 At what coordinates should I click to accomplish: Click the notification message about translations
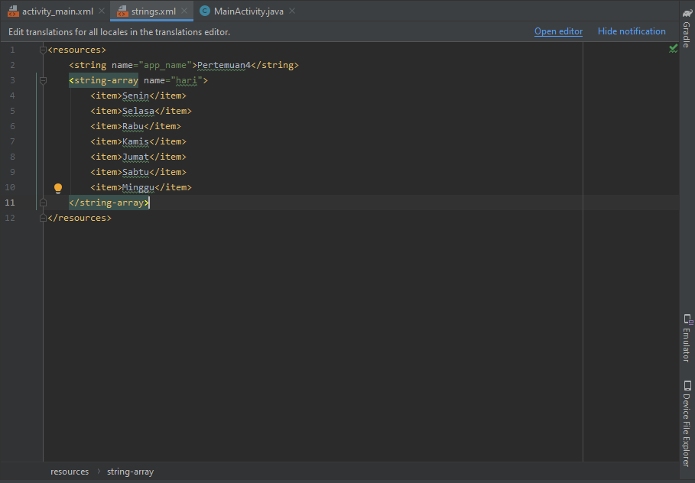119,32
